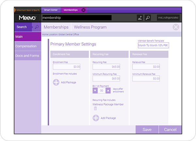The width and height of the screenshot is (196, 141).
Task: Edit the Minimum Recurring Fee field
Action: [106, 78]
